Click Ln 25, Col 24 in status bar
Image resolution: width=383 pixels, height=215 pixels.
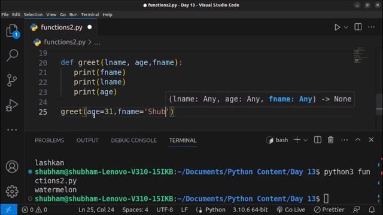(96, 210)
